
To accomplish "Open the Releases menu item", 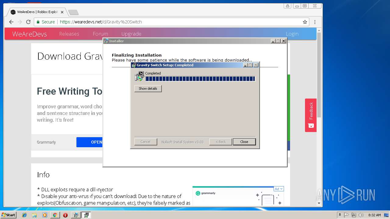I will (69, 34).
